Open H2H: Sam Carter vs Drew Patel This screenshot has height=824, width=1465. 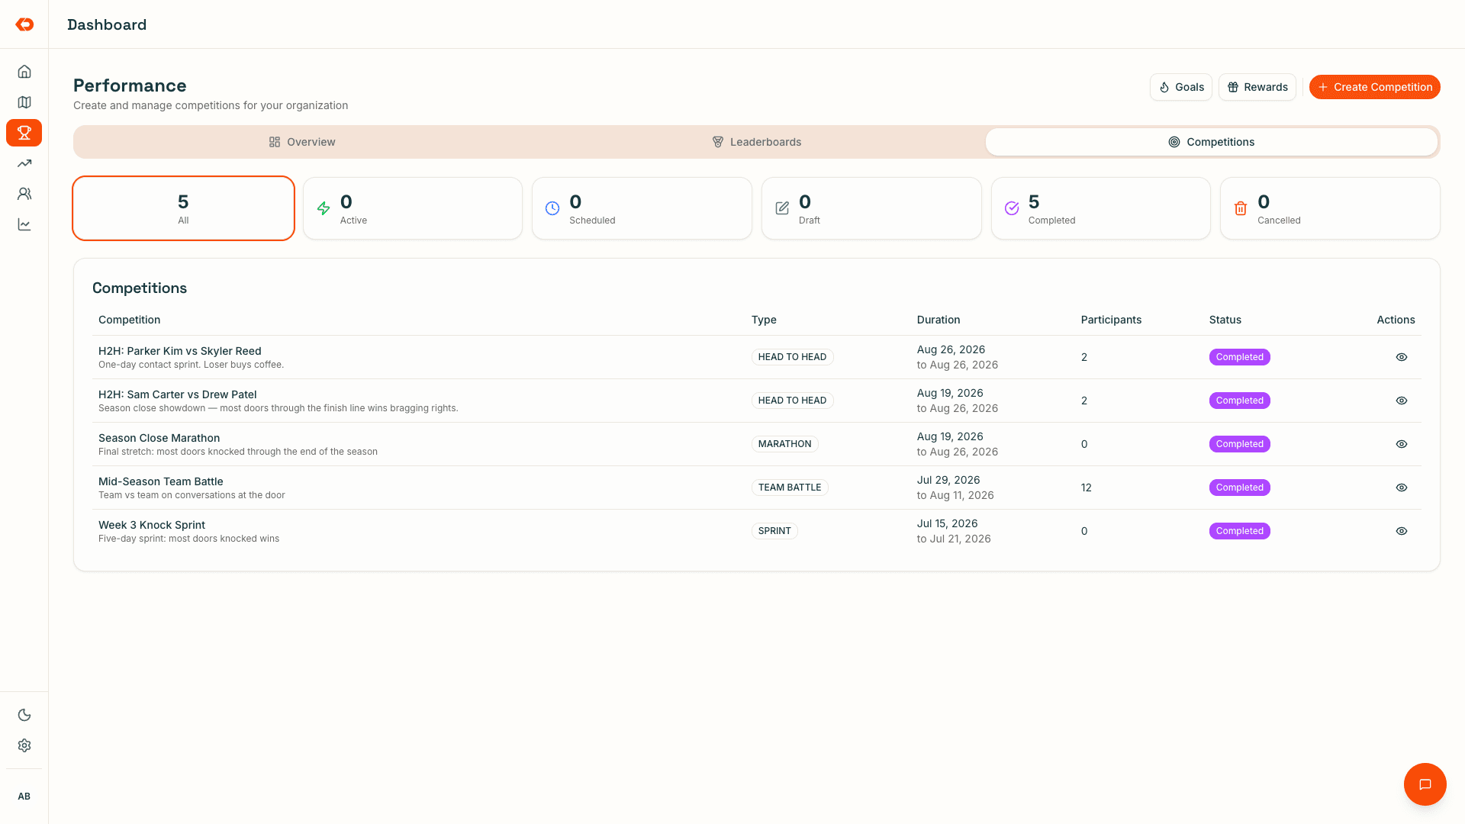[178, 394]
